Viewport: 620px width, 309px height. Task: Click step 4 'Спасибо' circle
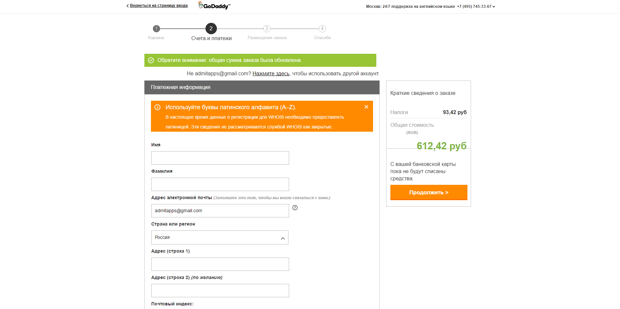(x=322, y=28)
